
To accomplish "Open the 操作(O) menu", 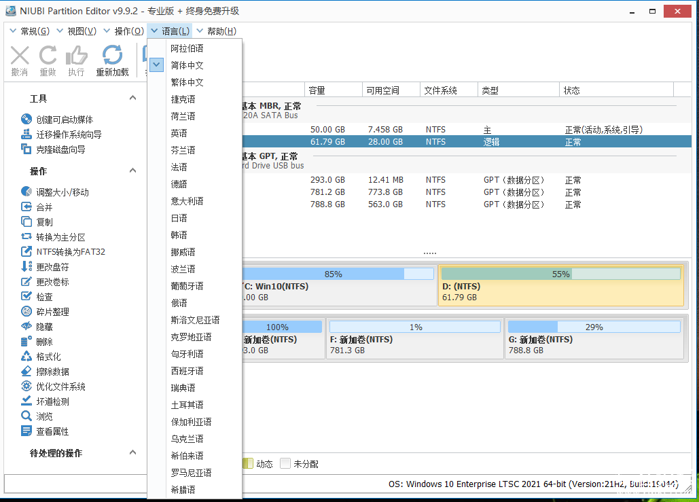I will pyautogui.click(x=124, y=31).
